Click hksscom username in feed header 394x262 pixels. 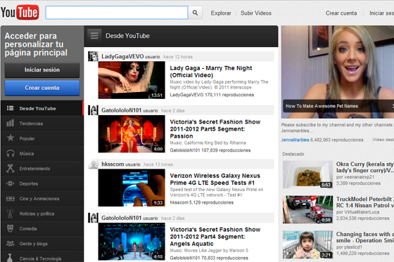(113, 164)
